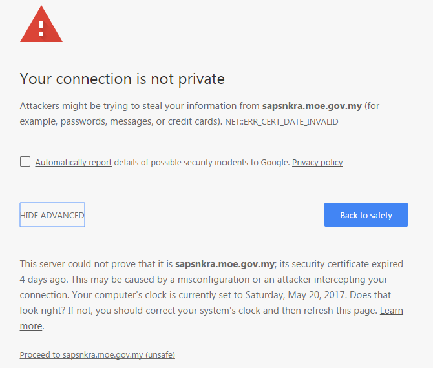Enable the automatic security report checkbox
The image size is (433, 368).
[x=25, y=161]
